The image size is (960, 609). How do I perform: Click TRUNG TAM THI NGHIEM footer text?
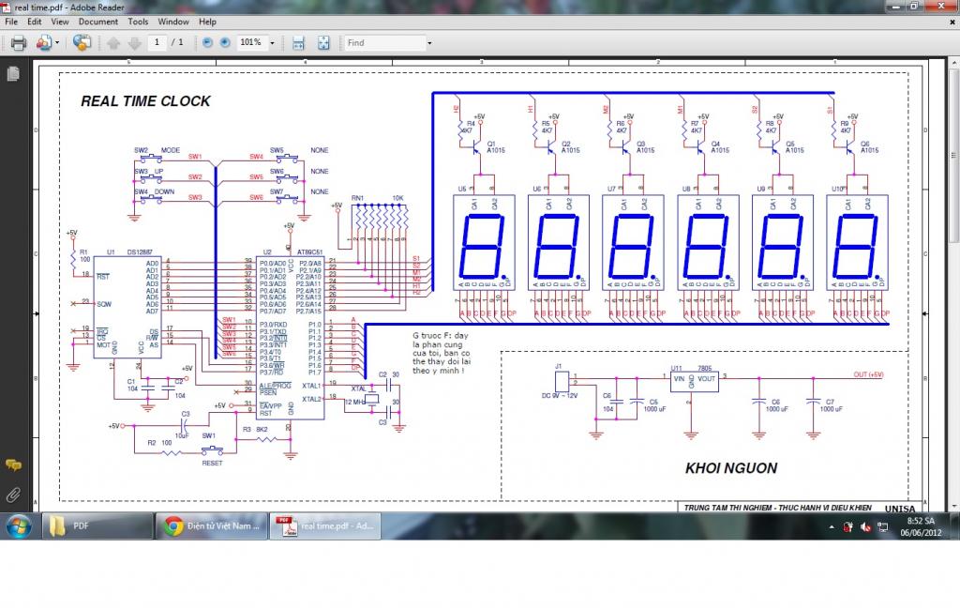tap(777, 508)
